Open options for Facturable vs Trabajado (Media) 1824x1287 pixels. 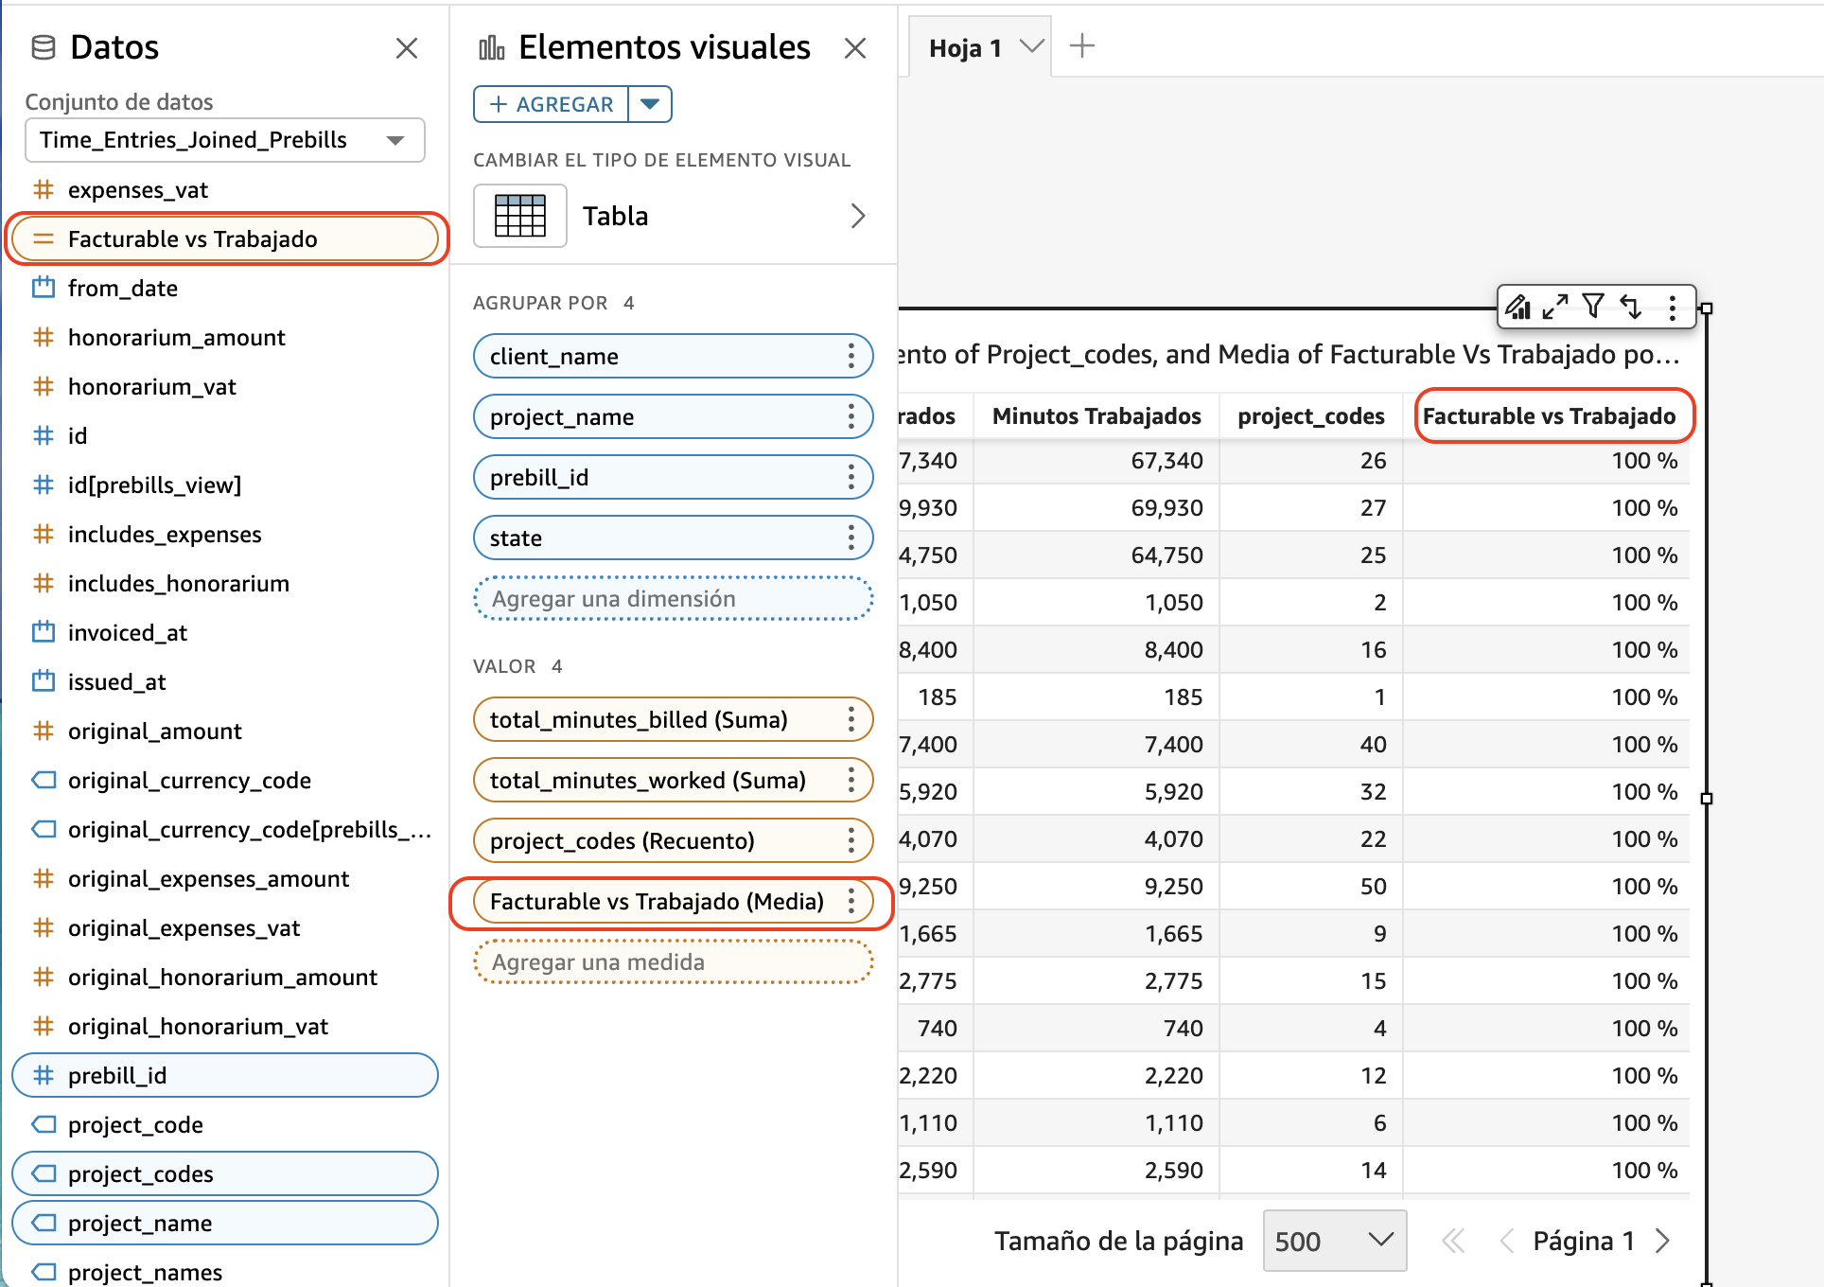point(851,902)
